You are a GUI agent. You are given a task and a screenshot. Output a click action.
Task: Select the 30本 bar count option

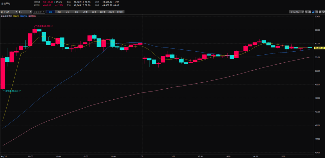pyautogui.click(x=85, y=12)
